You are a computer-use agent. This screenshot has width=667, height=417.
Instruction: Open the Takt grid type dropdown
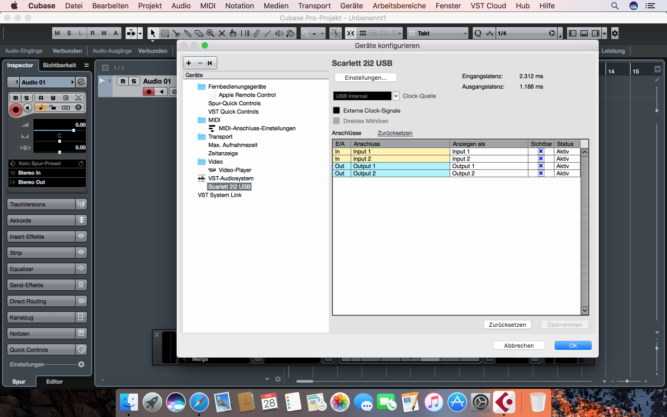pos(438,33)
